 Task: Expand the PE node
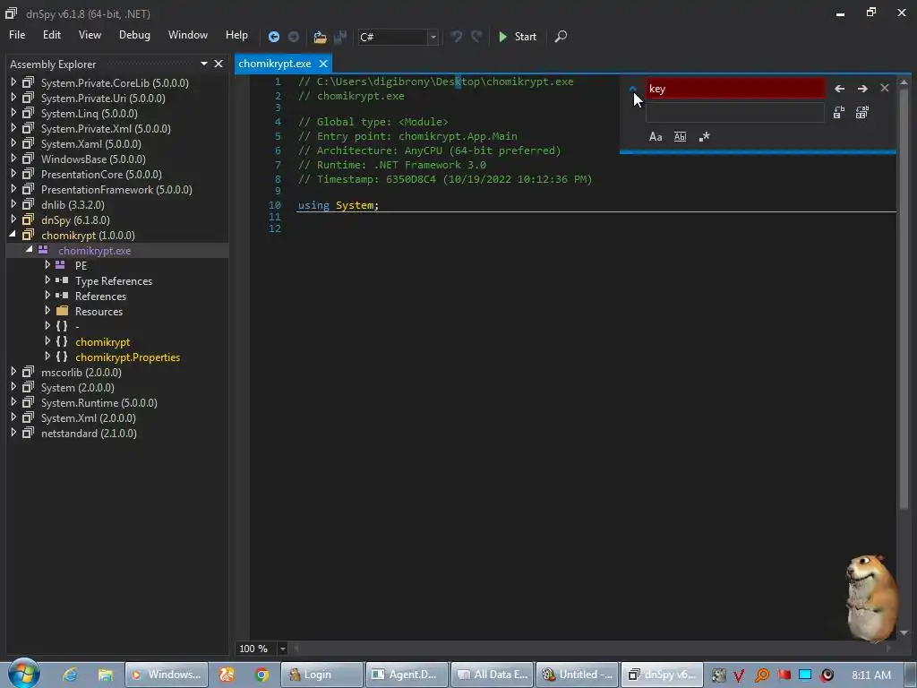[47, 265]
